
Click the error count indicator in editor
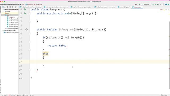point(161,10)
